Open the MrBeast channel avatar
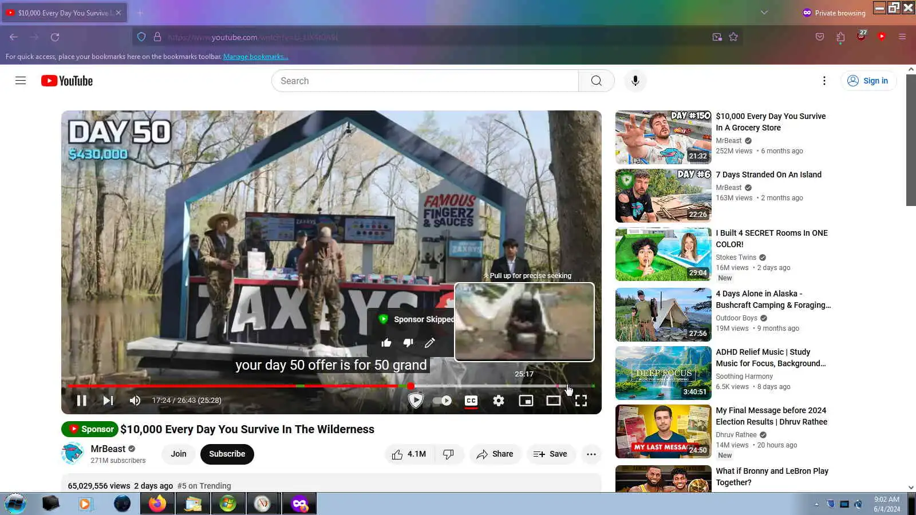 point(73,454)
